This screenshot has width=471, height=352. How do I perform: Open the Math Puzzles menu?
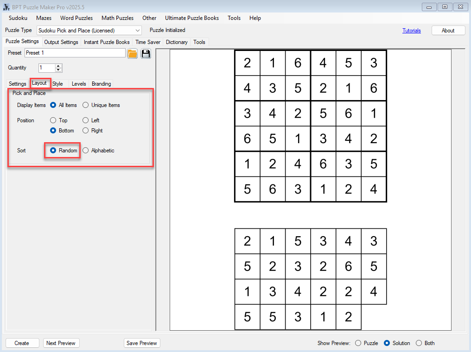coord(117,18)
